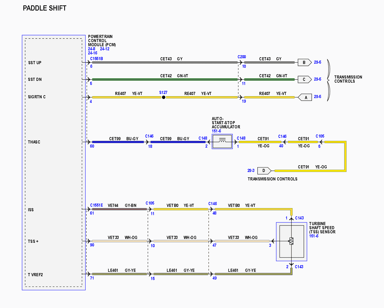
Task: Select the green CET42 GN-VT wire
Action: tap(165, 80)
